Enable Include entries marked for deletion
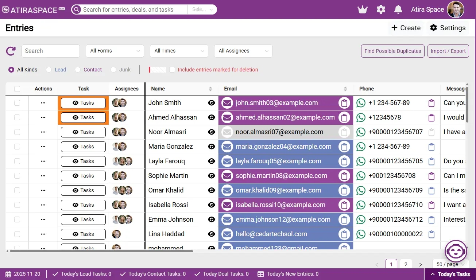The height and width of the screenshot is (280, 476). pyautogui.click(x=172, y=70)
